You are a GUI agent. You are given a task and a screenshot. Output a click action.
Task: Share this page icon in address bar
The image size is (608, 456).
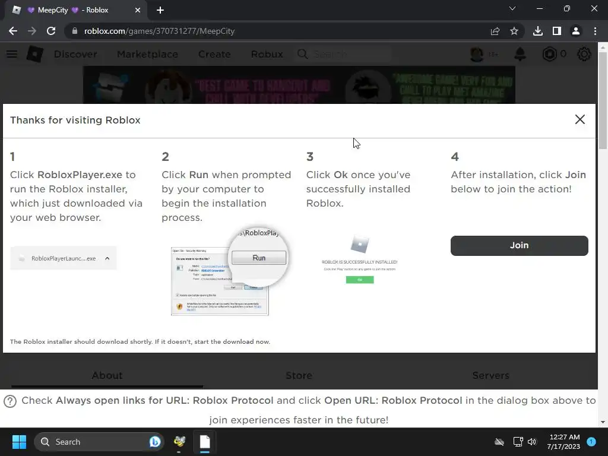click(x=495, y=31)
